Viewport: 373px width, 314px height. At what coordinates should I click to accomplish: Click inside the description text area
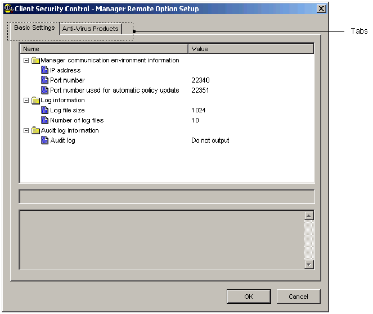click(162, 240)
